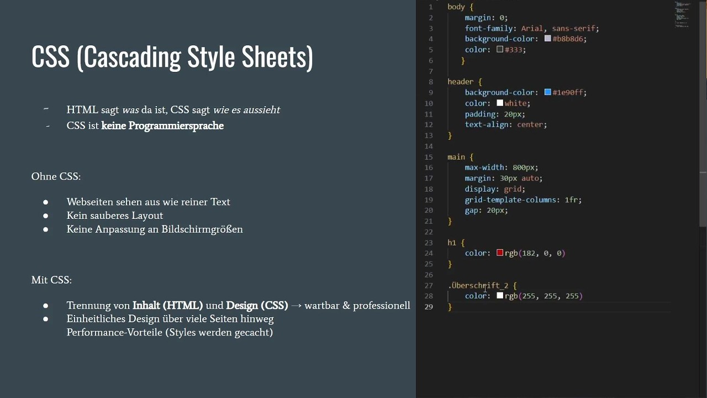Click the main selector in the code
The height and width of the screenshot is (398, 707).
[x=456, y=157]
